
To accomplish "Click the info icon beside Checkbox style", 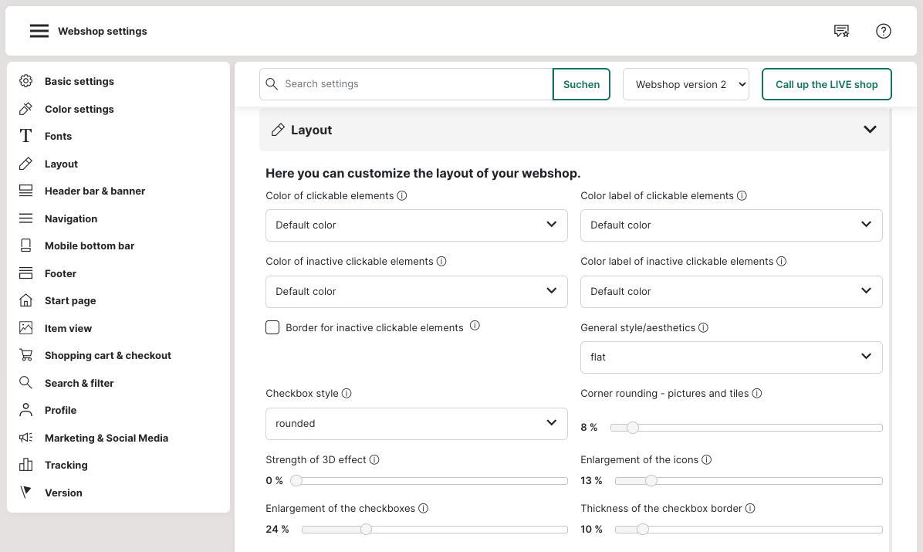I will 347,394.
